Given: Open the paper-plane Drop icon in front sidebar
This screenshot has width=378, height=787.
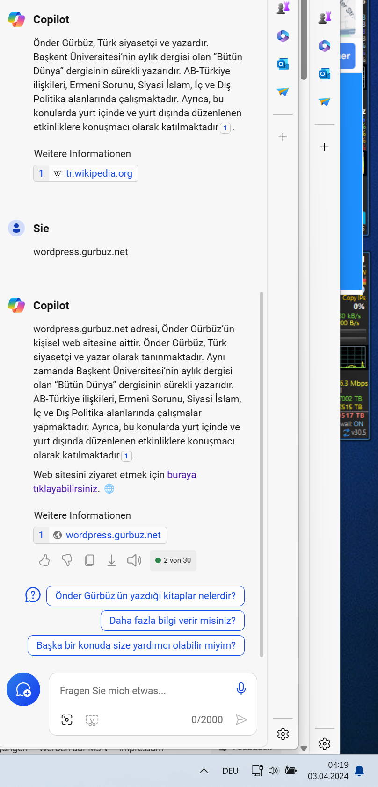Looking at the screenshot, I should coord(283,92).
